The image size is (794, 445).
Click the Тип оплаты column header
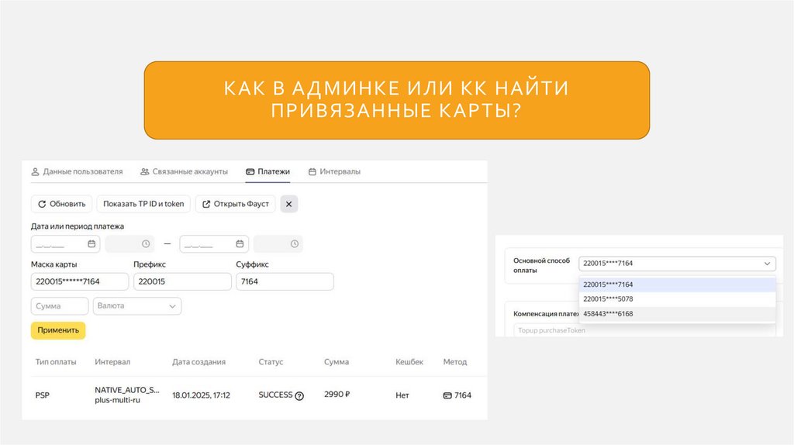click(x=56, y=362)
